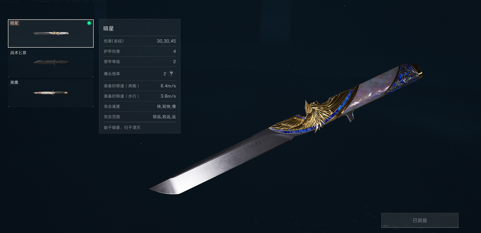The height and width of the screenshot is (233, 481).
Task: Click the 暗星 title in stats panel
Action: click(x=109, y=28)
